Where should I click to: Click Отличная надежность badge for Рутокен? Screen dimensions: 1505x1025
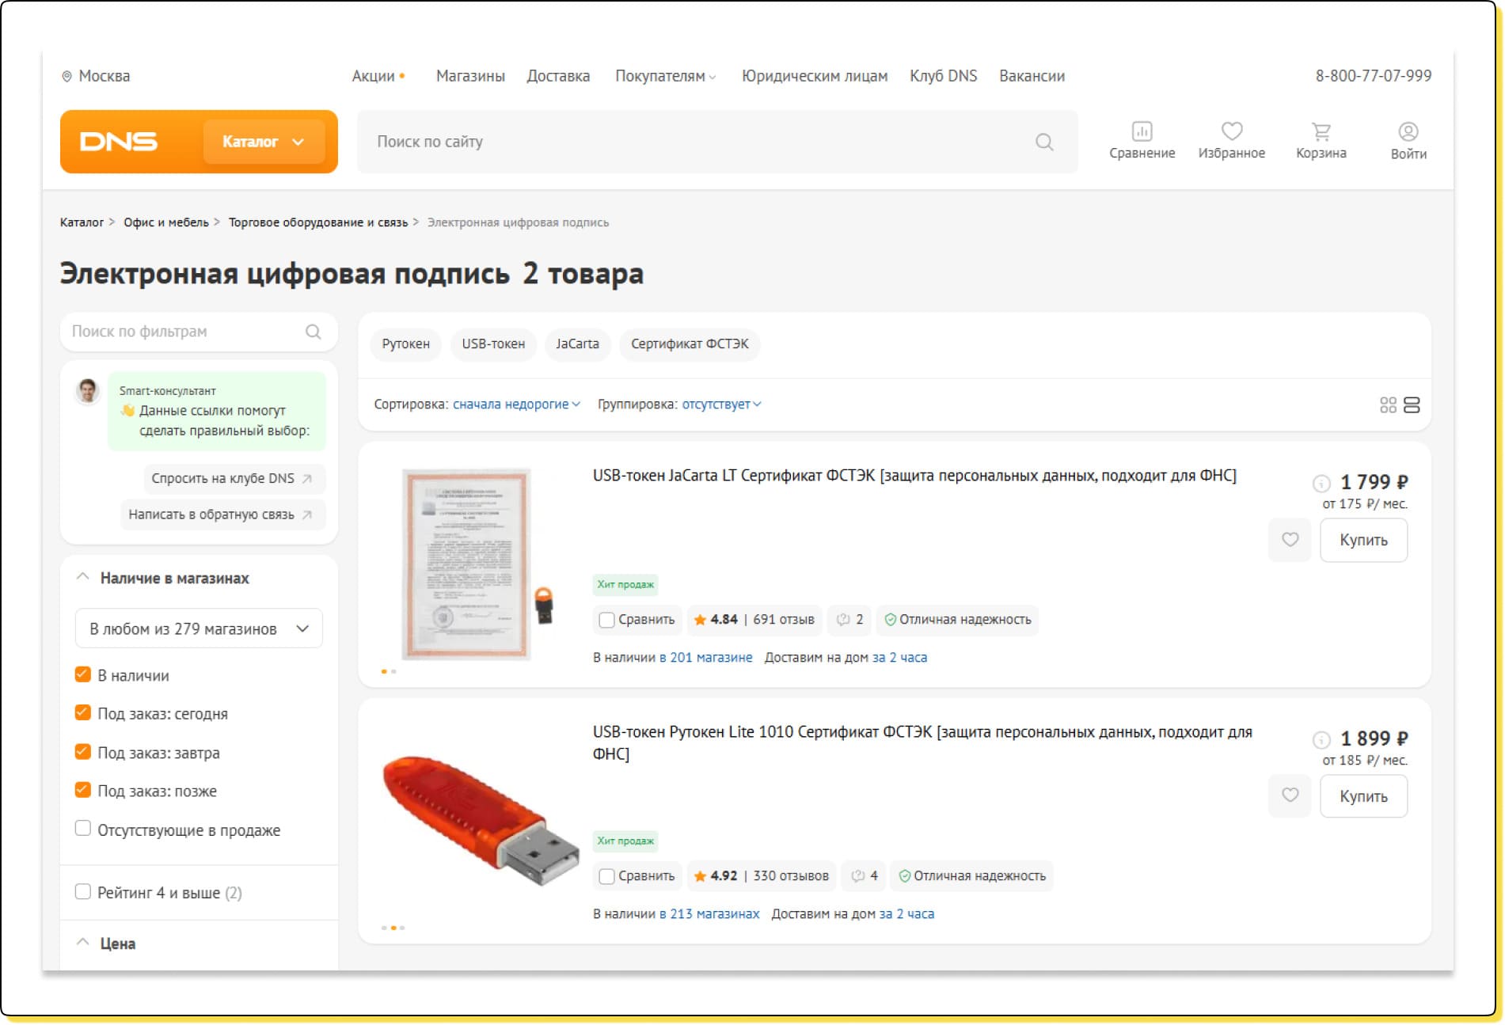[x=971, y=876]
